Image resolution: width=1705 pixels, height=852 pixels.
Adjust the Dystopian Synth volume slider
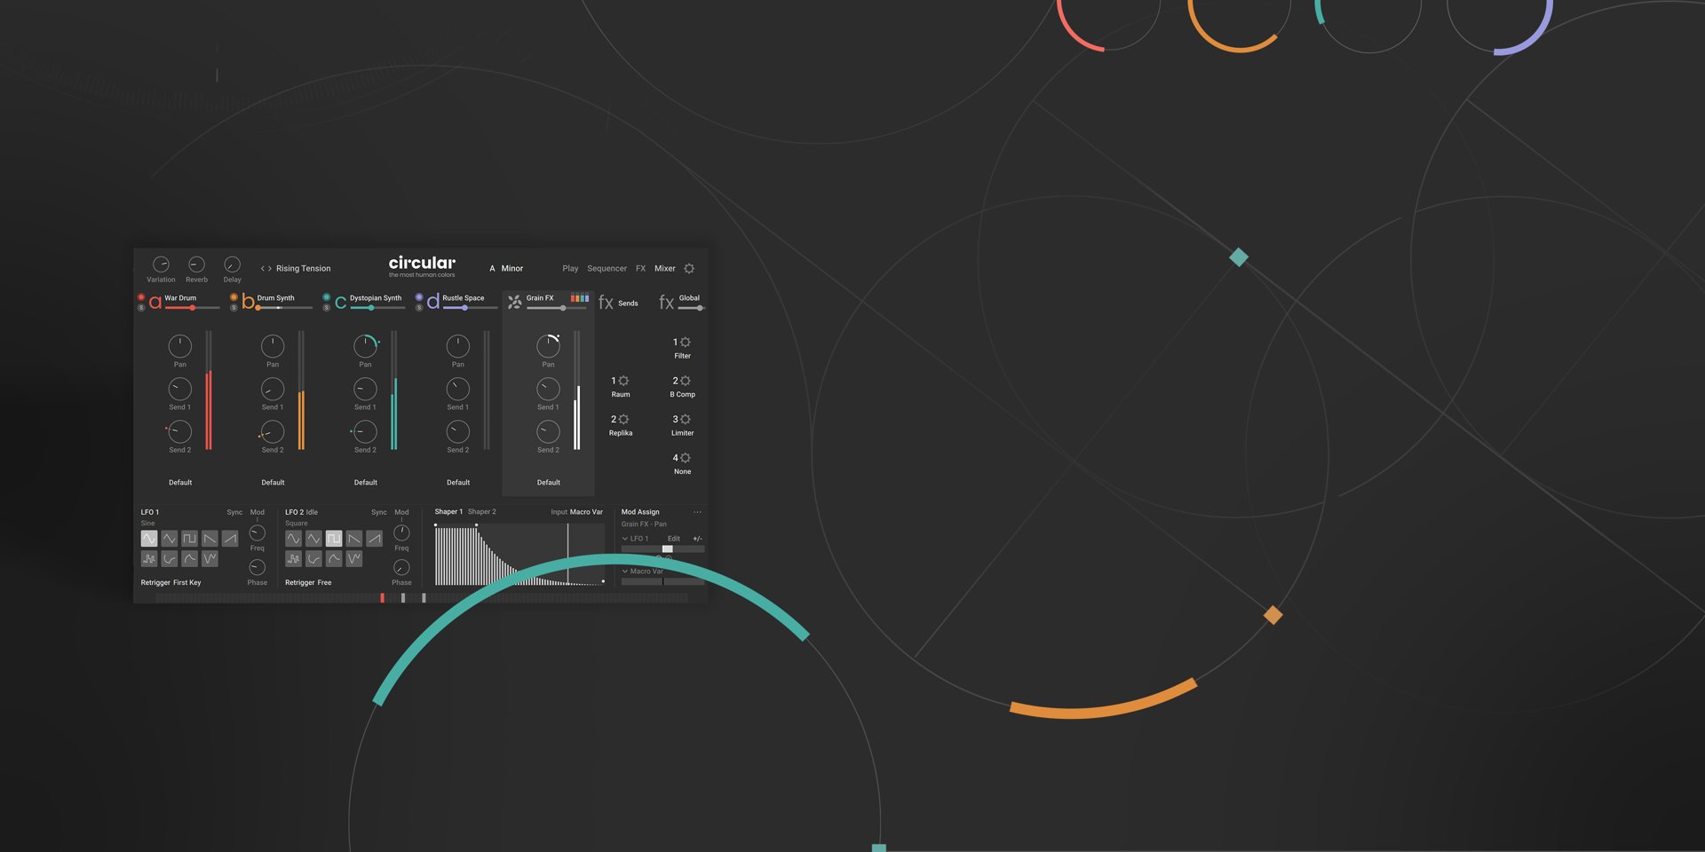coord(371,308)
